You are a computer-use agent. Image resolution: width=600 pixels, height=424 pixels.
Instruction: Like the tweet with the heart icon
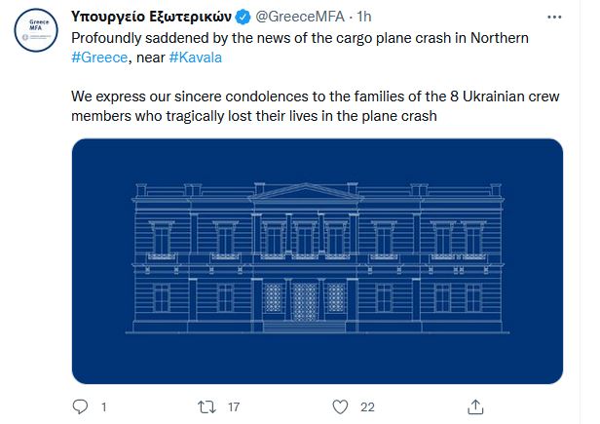pyautogui.click(x=339, y=405)
